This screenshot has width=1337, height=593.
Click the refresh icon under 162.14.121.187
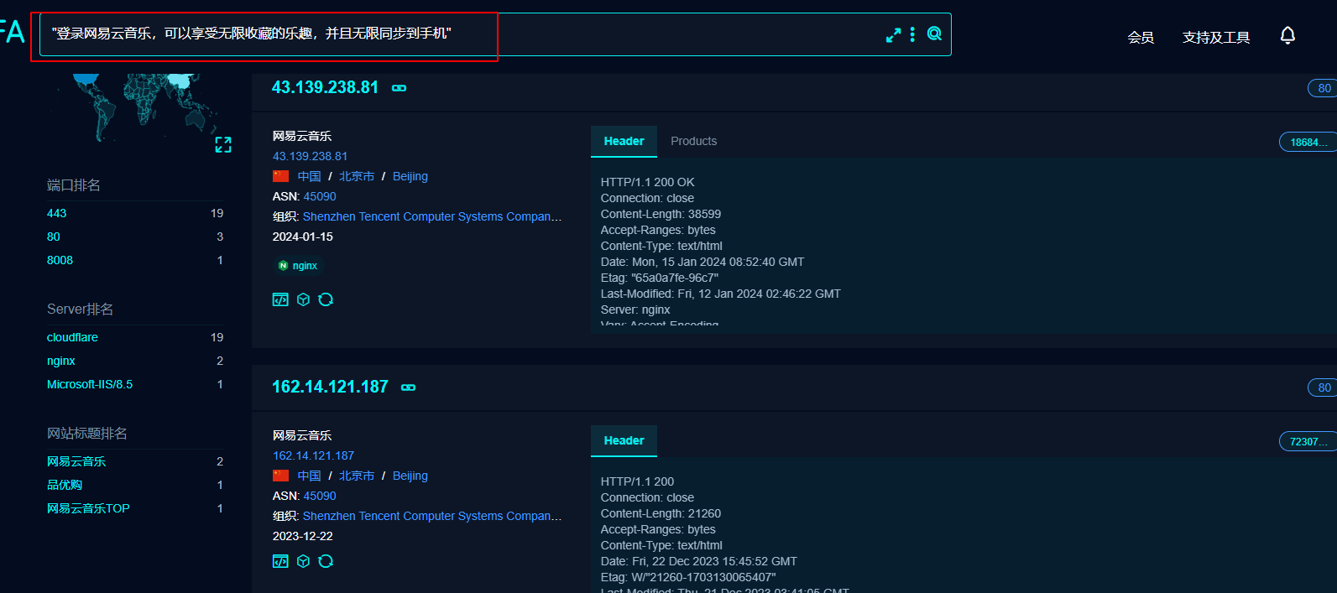point(326,561)
